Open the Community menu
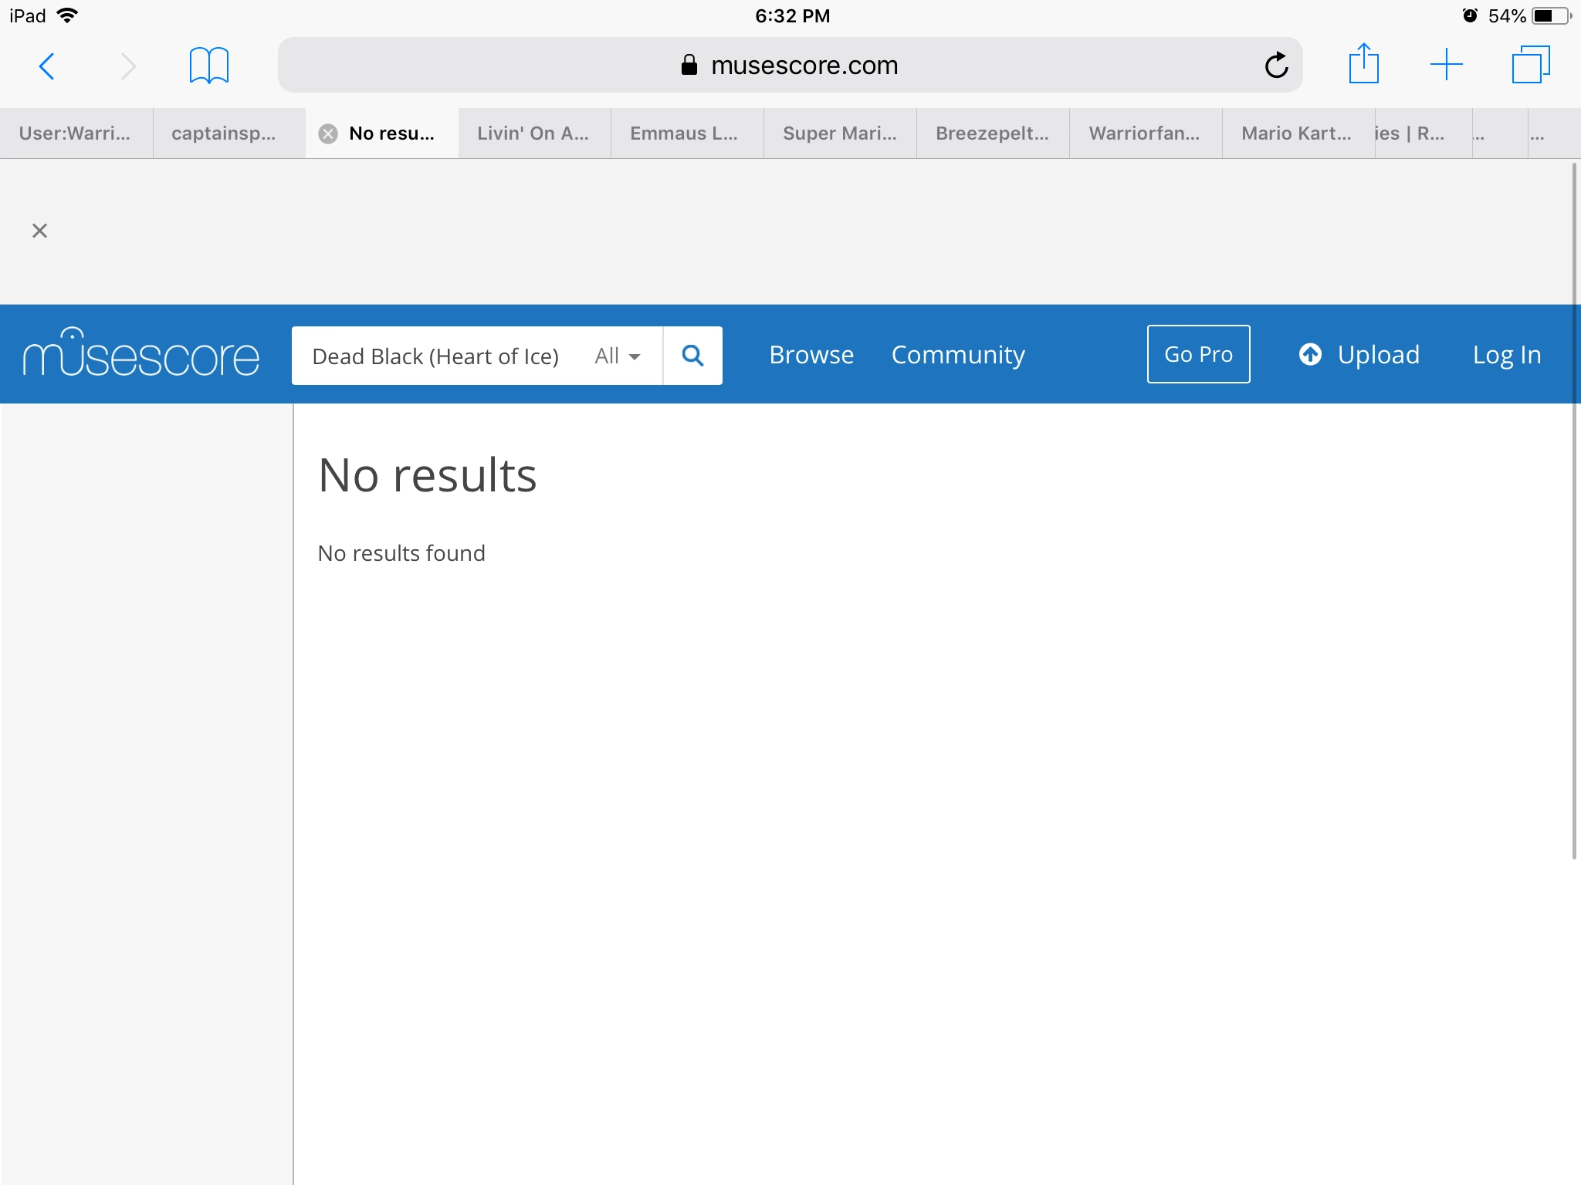This screenshot has height=1185, width=1581. tap(958, 354)
